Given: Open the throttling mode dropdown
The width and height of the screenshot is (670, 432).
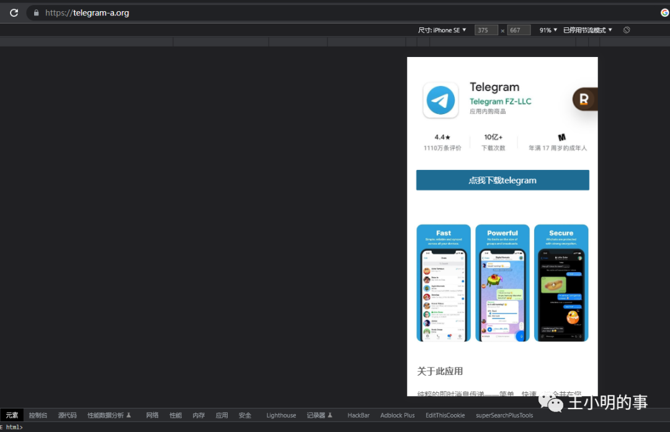Looking at the screenshot, I should tap(587, 30).
